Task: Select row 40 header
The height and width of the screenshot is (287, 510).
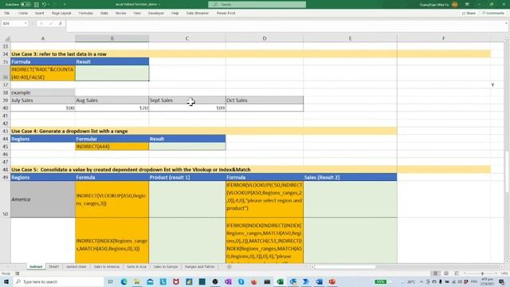Action: pos(6,108)
